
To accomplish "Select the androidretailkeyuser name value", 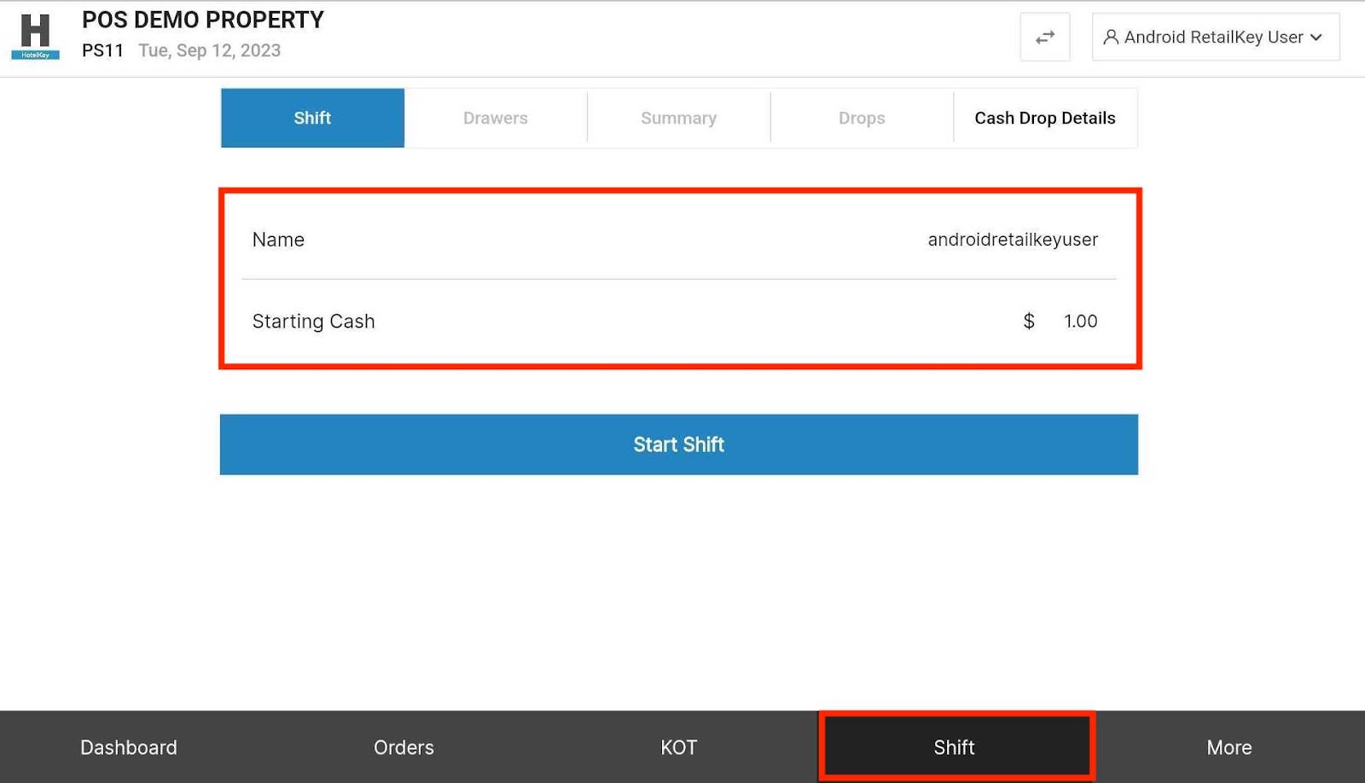I will coord(1012,240).
